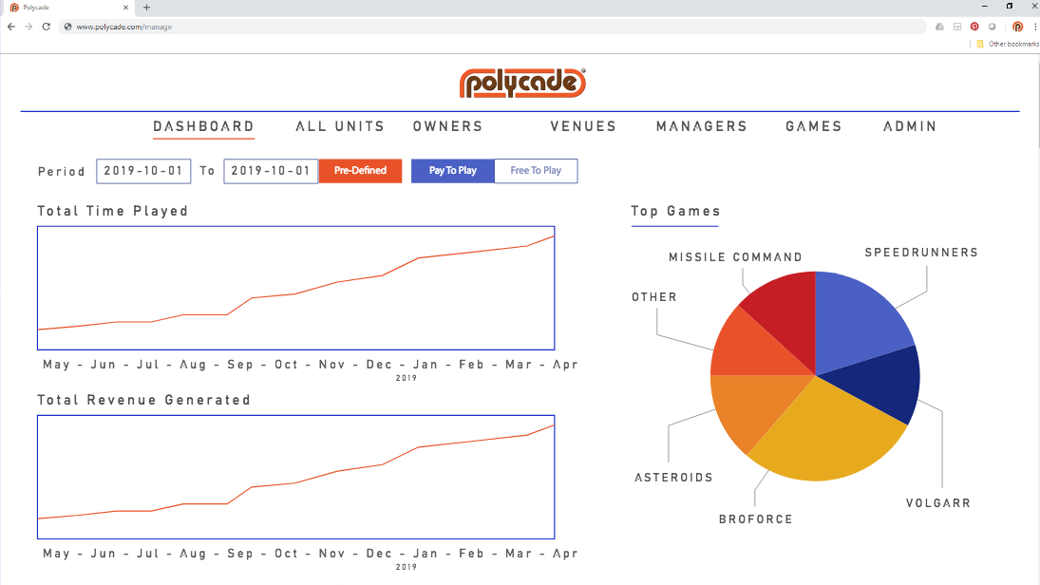Open the Google Drive extension icon
The width and height of the screenshot is (1040, 585).
pos(939,27)
